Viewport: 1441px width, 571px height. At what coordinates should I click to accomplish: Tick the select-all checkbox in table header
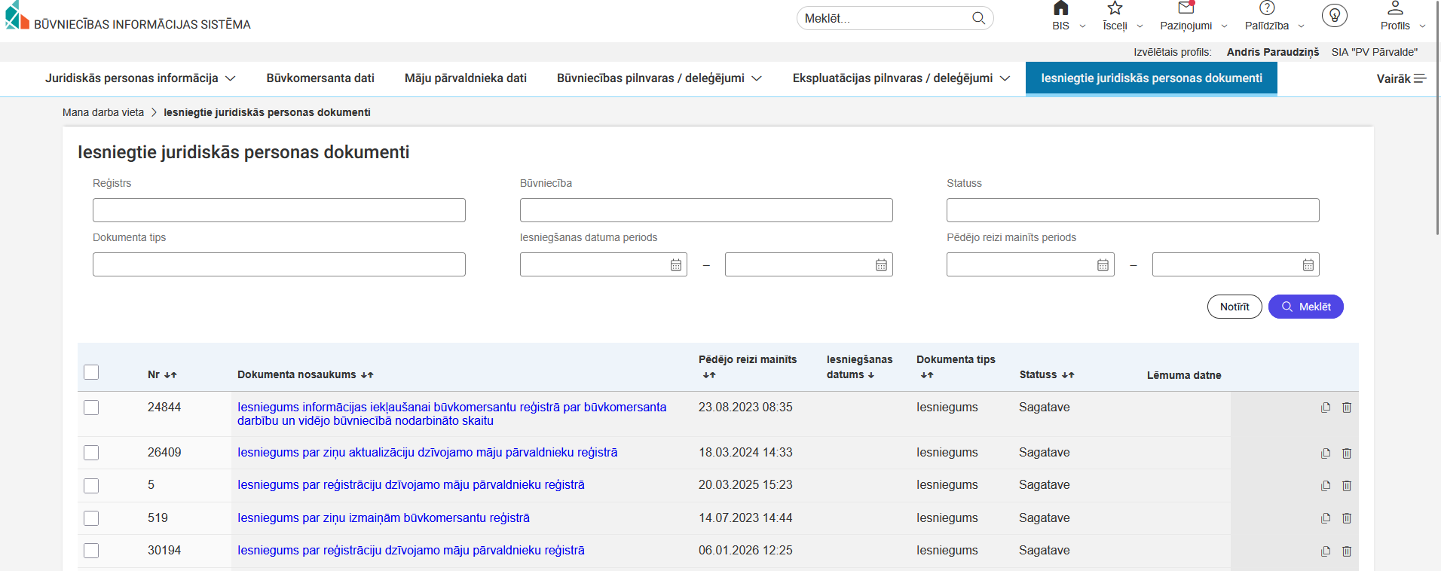(x=91, y=372)
